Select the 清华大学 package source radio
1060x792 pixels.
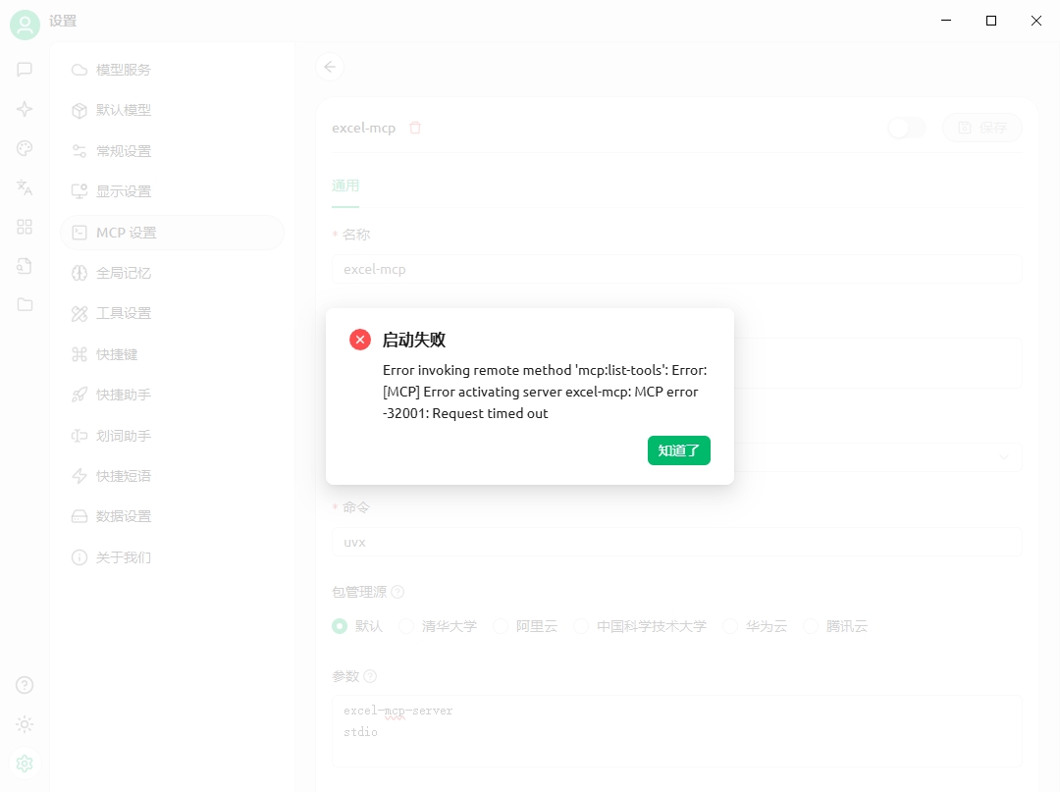tap(406, 626)
